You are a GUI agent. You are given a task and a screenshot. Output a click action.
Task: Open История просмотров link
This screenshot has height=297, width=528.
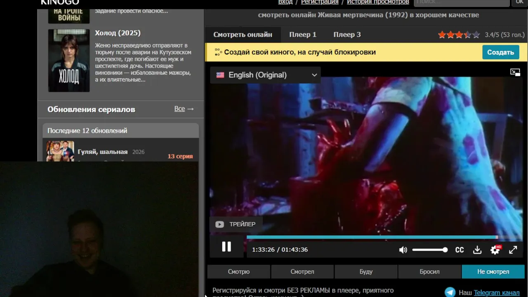(378, 2)
